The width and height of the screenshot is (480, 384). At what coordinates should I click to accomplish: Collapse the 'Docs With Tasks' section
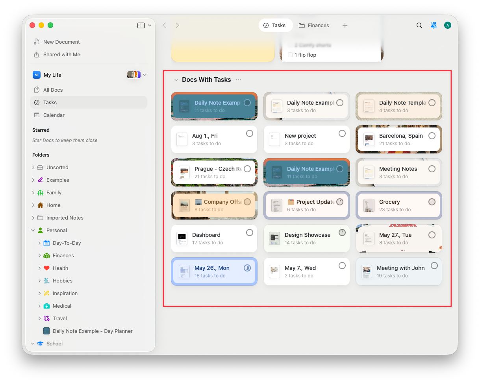coord(176,79)
